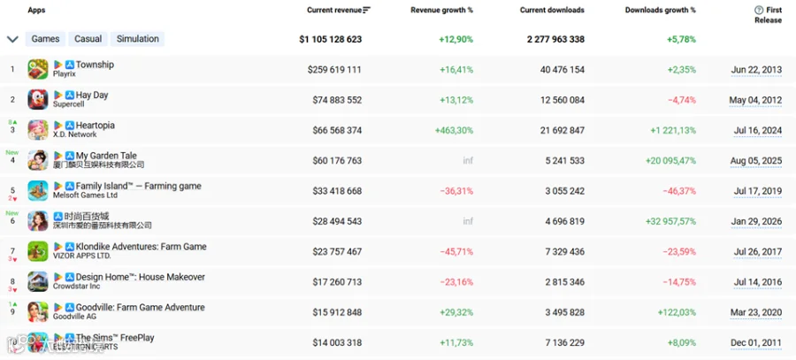Open the Township release date Jun 22, 2013
The height and width of the screenshot is (360, 796).
click(x=756, y=70)
